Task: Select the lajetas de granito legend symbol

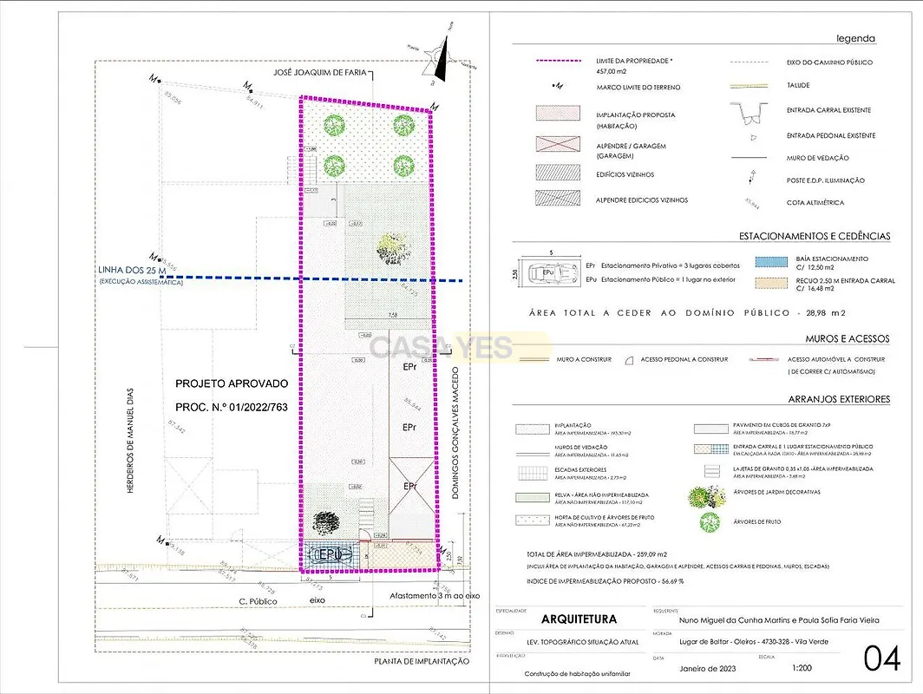Action: (711, 472)
